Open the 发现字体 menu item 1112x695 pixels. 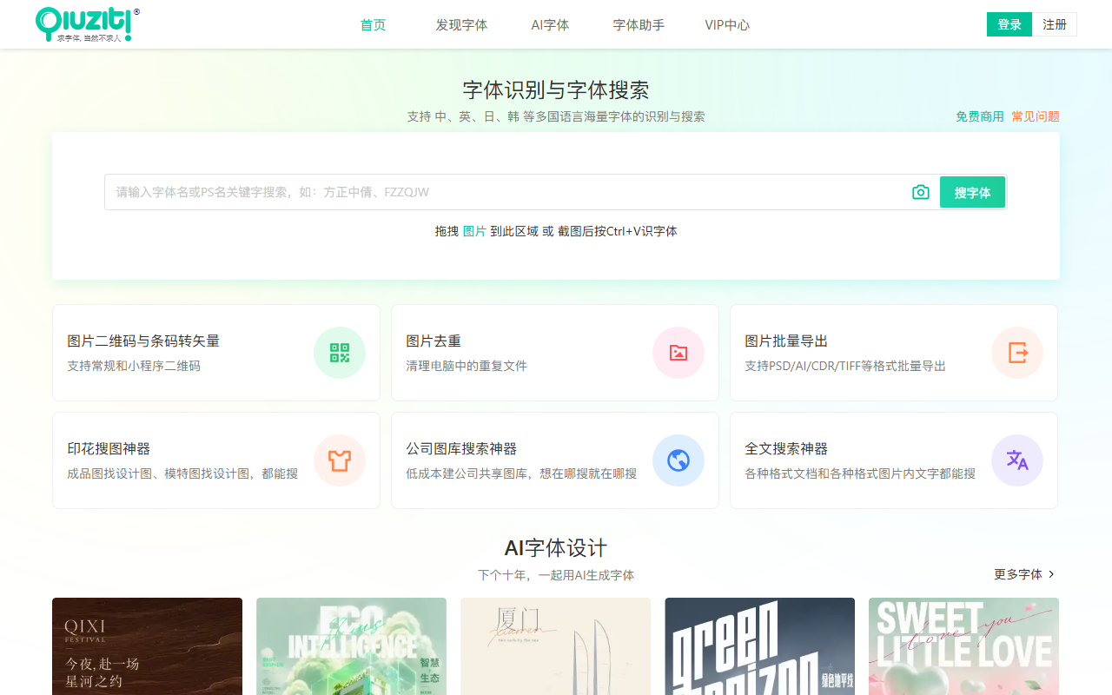(x=461, y=25)
